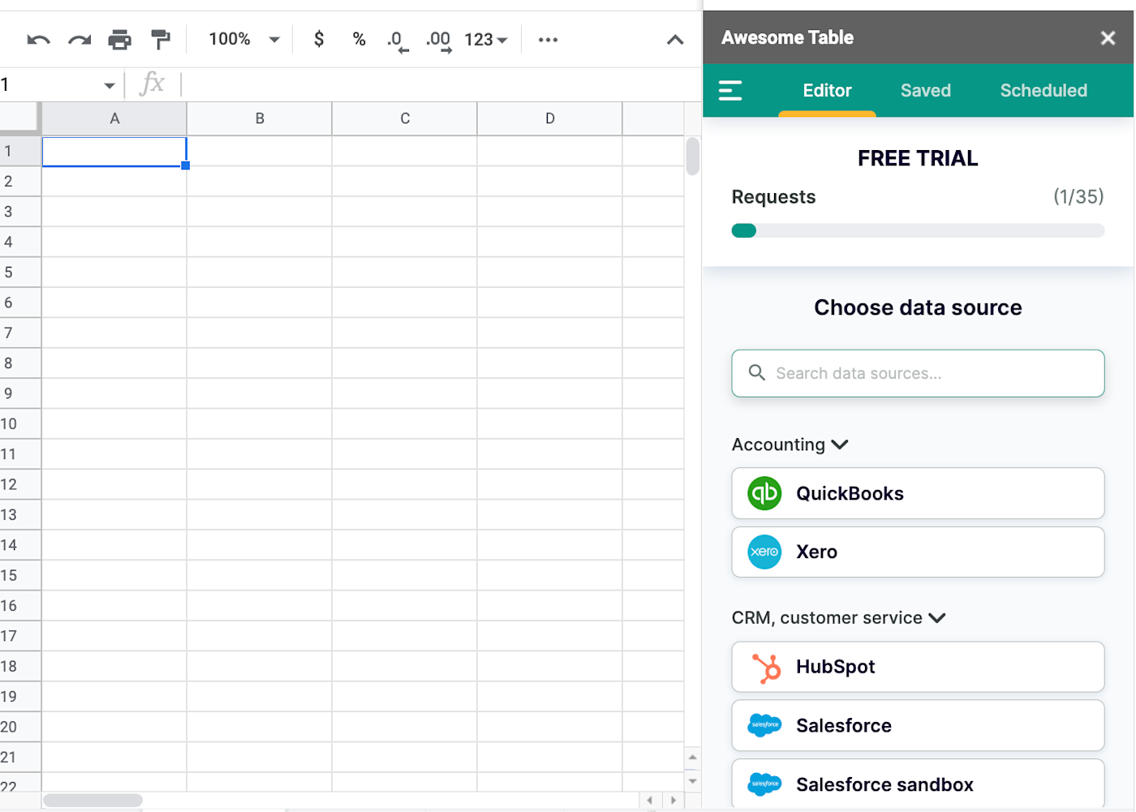Click the HubSpot logo icon

[765, 668]
